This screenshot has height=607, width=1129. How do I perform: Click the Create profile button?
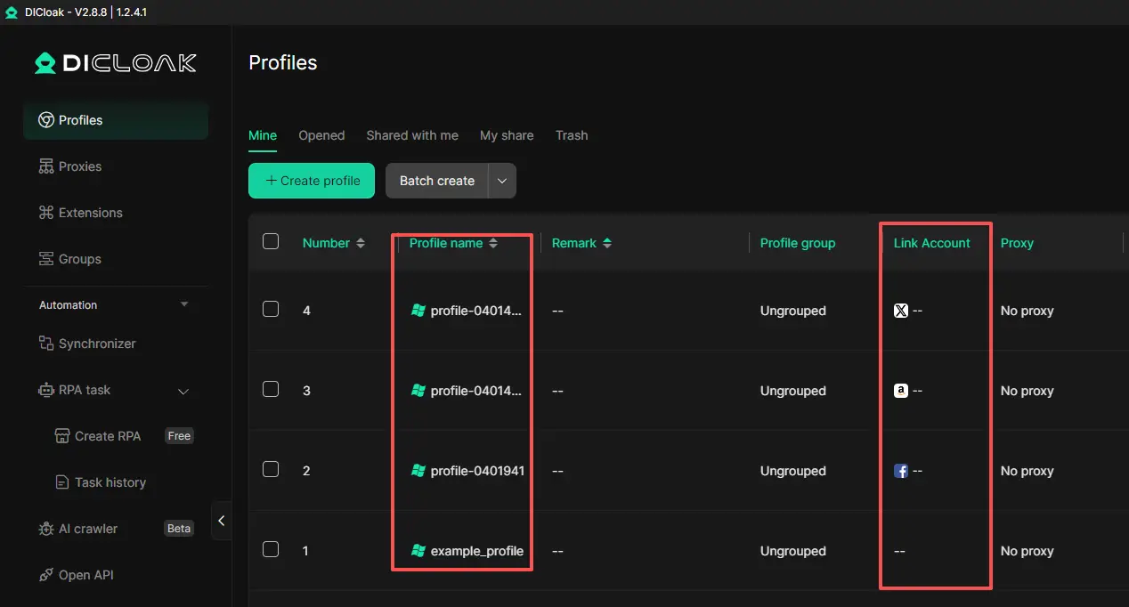tap(312, 181)
